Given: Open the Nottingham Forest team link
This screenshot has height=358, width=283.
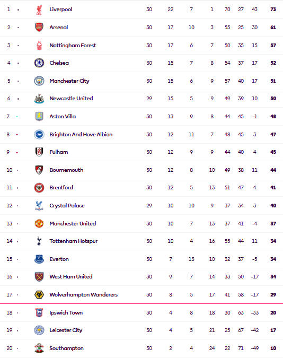Looking at the screenshot, I should (x=73, y=45).
